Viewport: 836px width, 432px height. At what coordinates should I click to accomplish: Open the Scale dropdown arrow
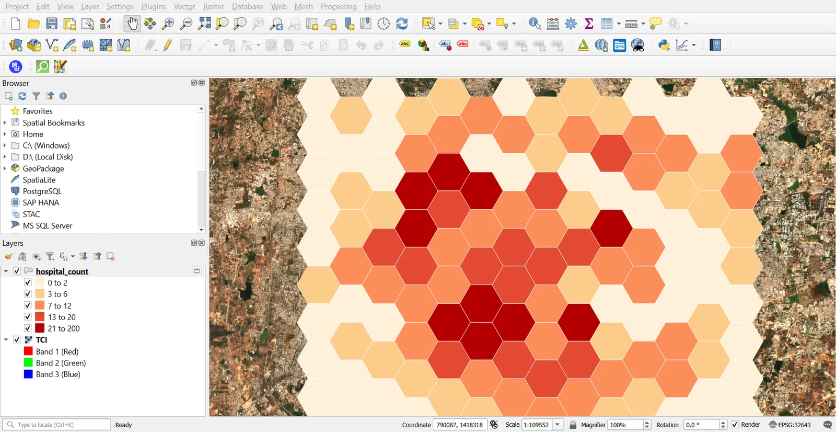558,425
